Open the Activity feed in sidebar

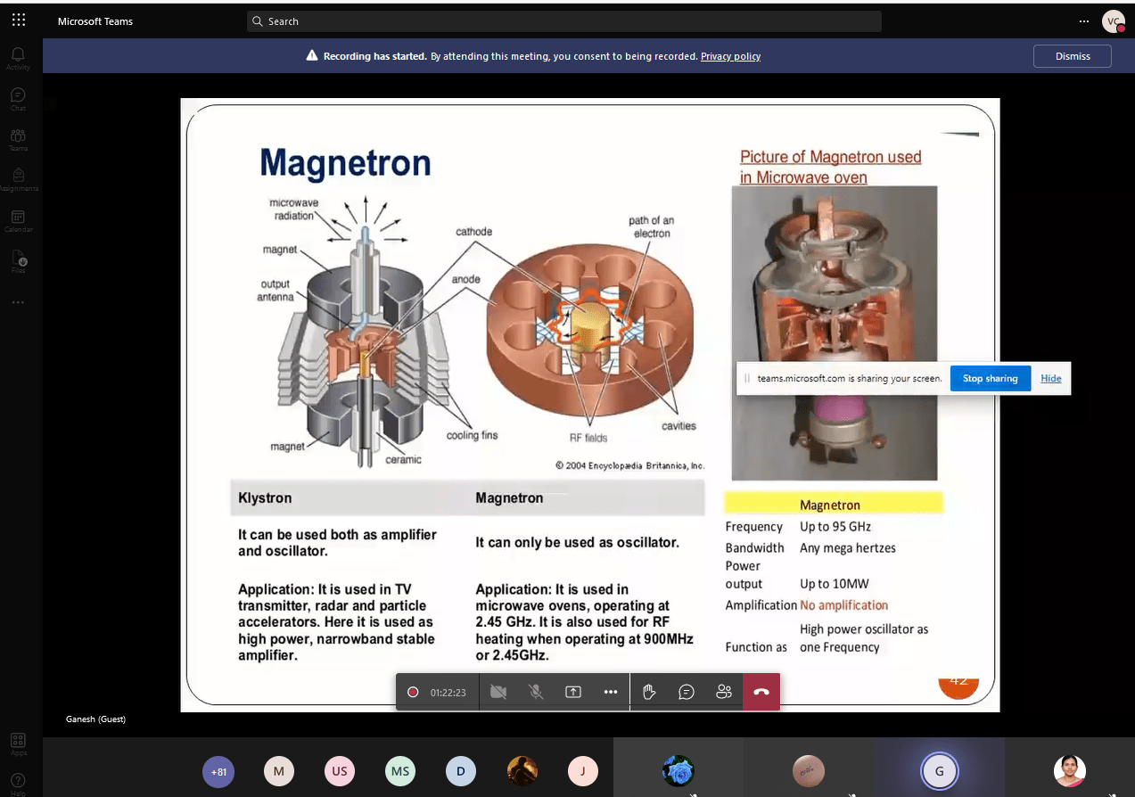tap(18, 58)
